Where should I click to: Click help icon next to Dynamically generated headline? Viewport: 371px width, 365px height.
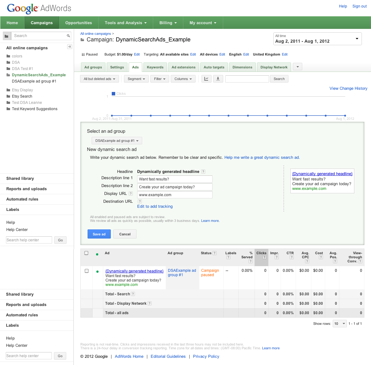tap(203, 171)
